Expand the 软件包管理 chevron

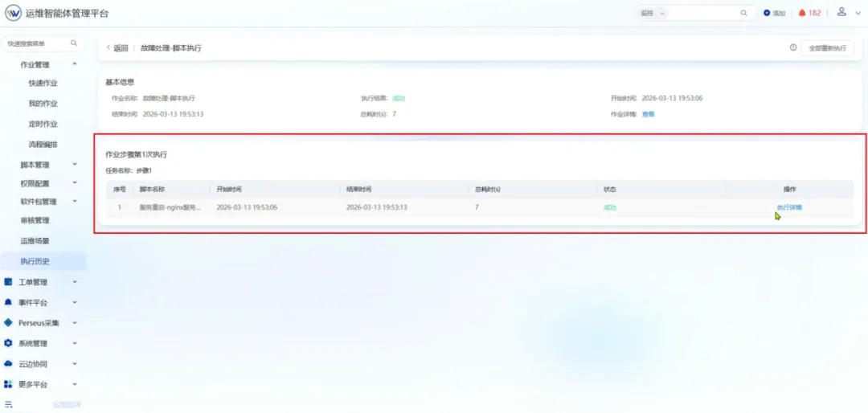[x=75, y=202]
